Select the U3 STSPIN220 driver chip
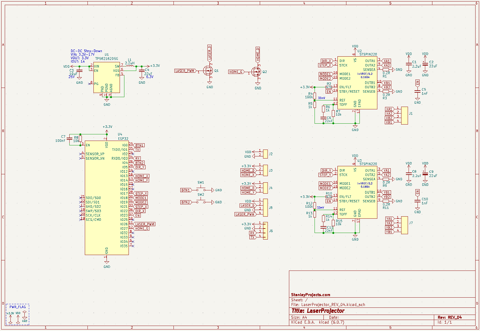Screen dimensions: 480x331 coord(357,192)
